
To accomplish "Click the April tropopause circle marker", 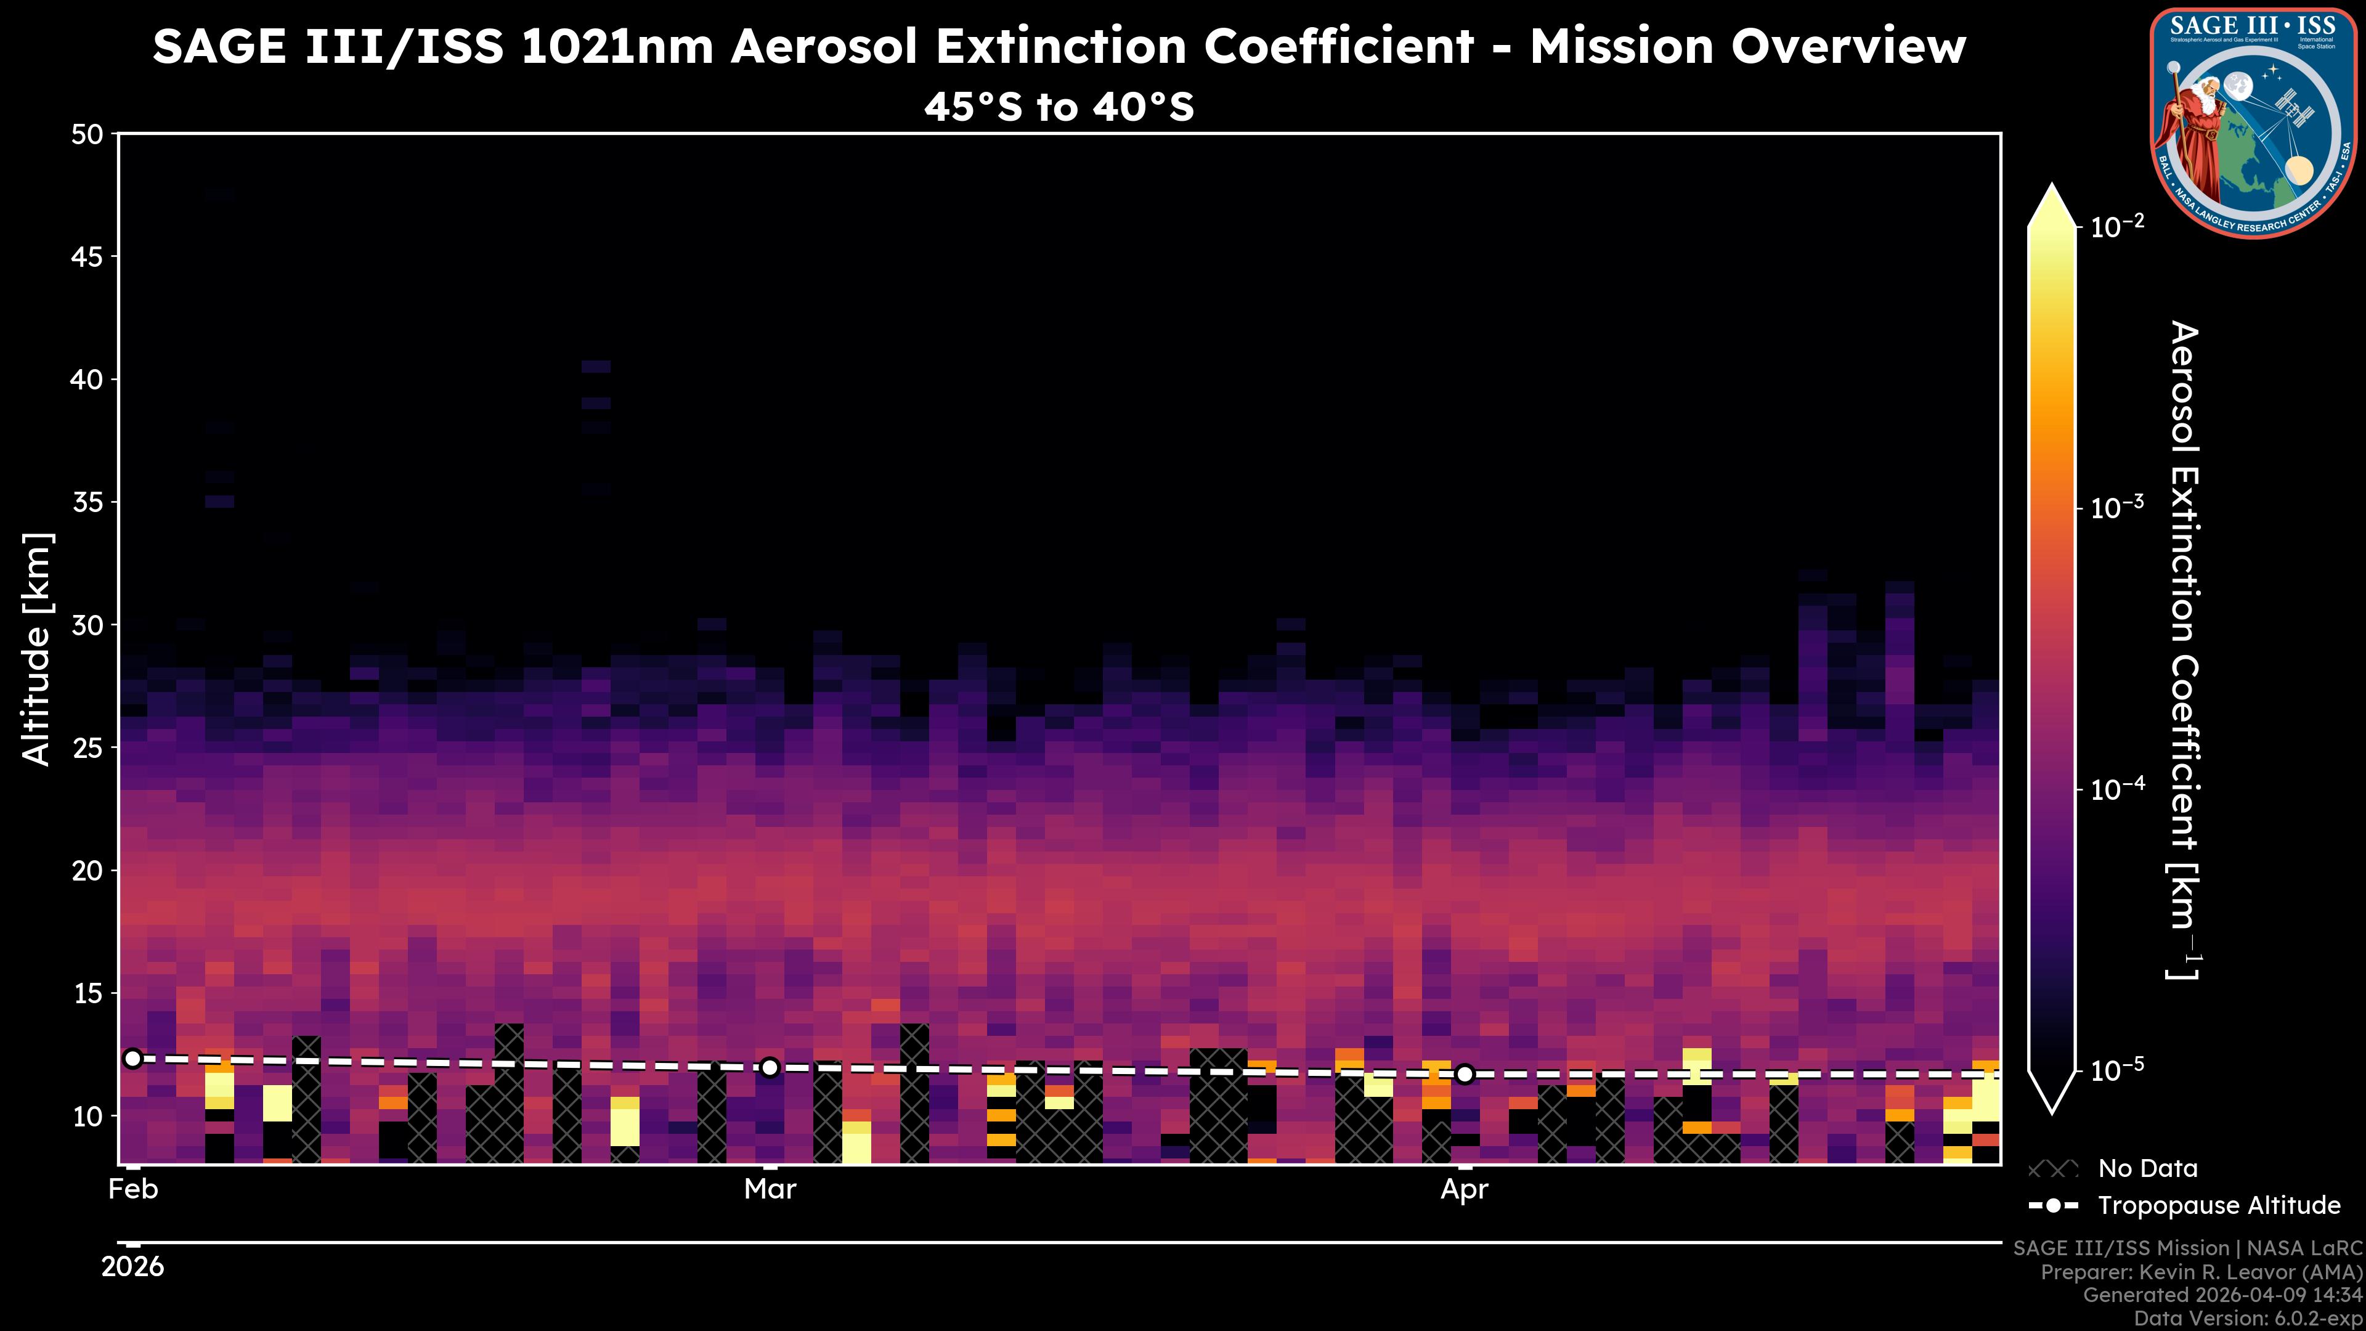I will (x=1465, y=1074).
